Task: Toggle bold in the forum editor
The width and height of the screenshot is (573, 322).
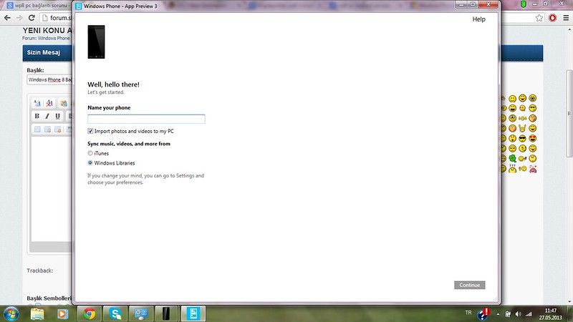Action: (37, 116)
